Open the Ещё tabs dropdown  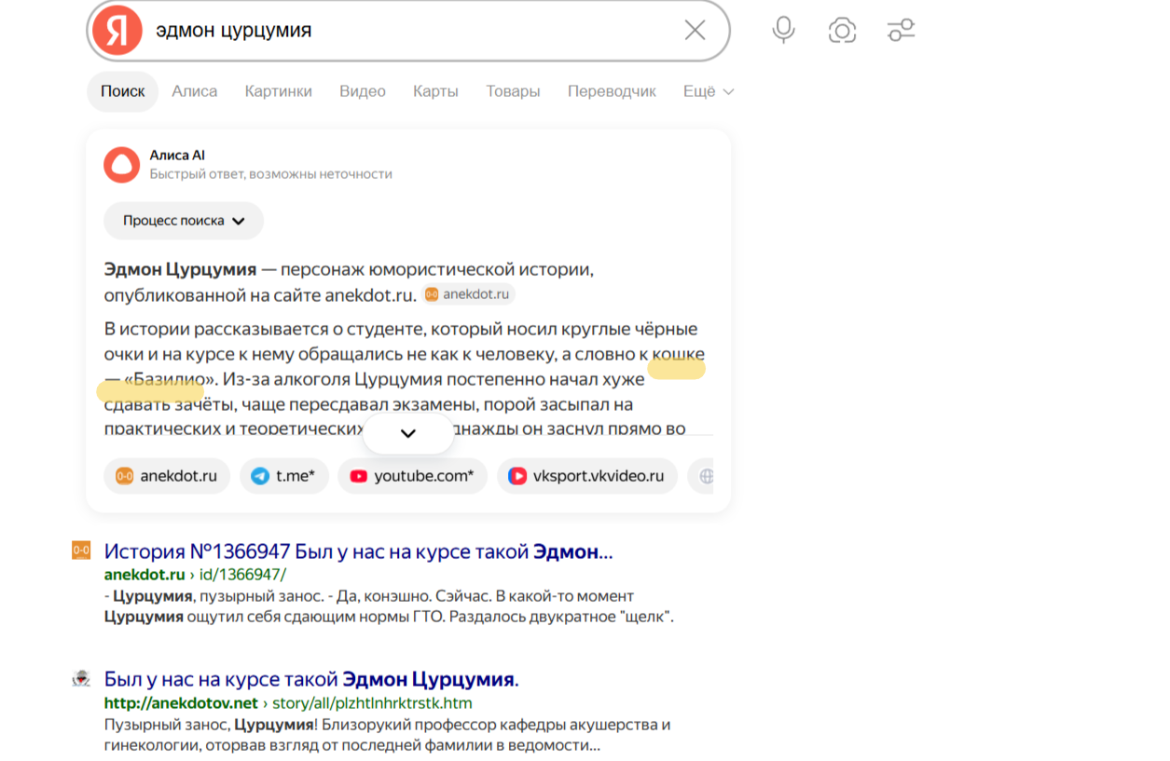point(709,91)
